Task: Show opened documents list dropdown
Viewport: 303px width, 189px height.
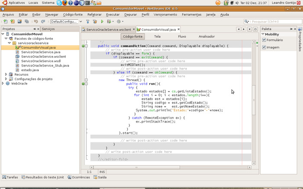Action: [x=249, y=29]
